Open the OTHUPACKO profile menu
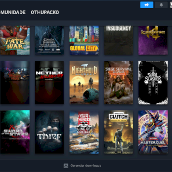Image resolution: width=172 pixels, height=172 pixels. coord(45,12)
